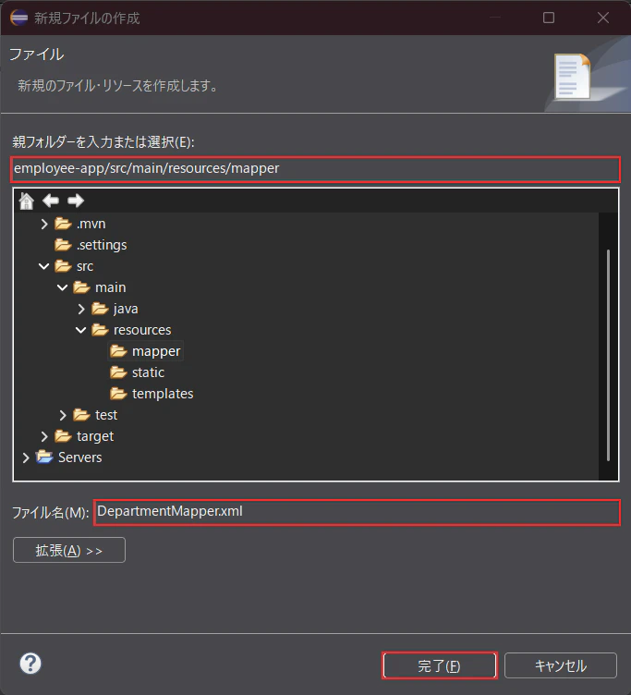Close the 新規ファイルの作成 dialog
Screen dimensions: 631x695
pos(603,18)
